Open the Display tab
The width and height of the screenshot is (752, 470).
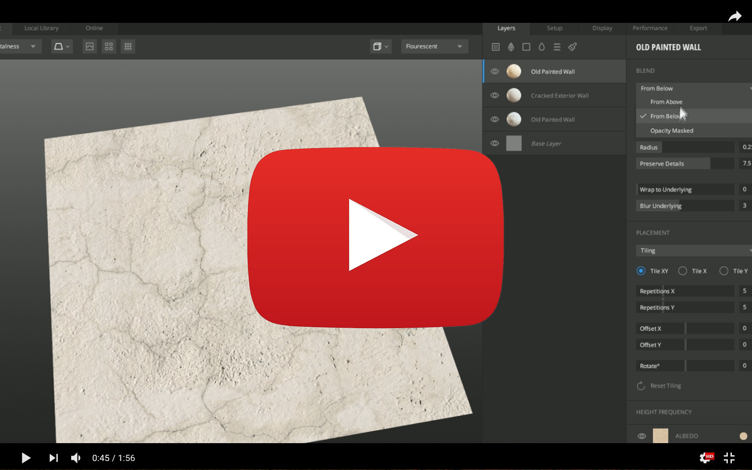pos(602,28)
